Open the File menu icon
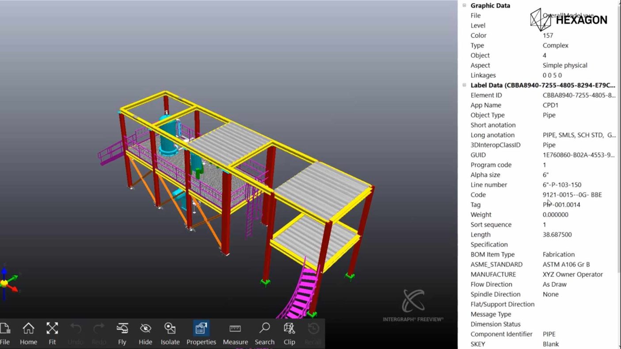This screenshot has height=349, width=621. 5,329
